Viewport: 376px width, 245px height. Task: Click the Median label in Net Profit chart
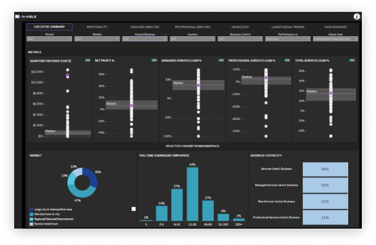click(x=111, y=104)
